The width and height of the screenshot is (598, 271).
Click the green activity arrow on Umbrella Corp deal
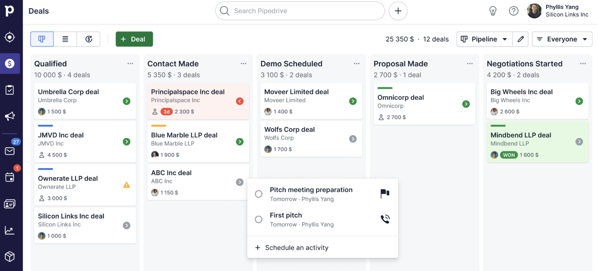[x=126, y=101]
